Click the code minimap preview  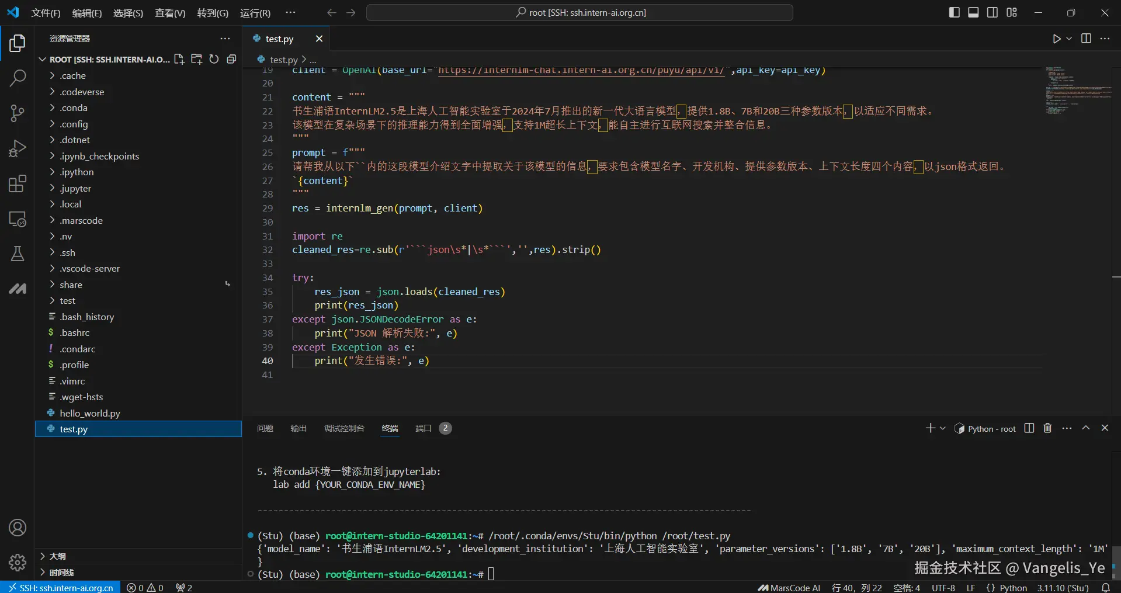(x=1078, y=91)
